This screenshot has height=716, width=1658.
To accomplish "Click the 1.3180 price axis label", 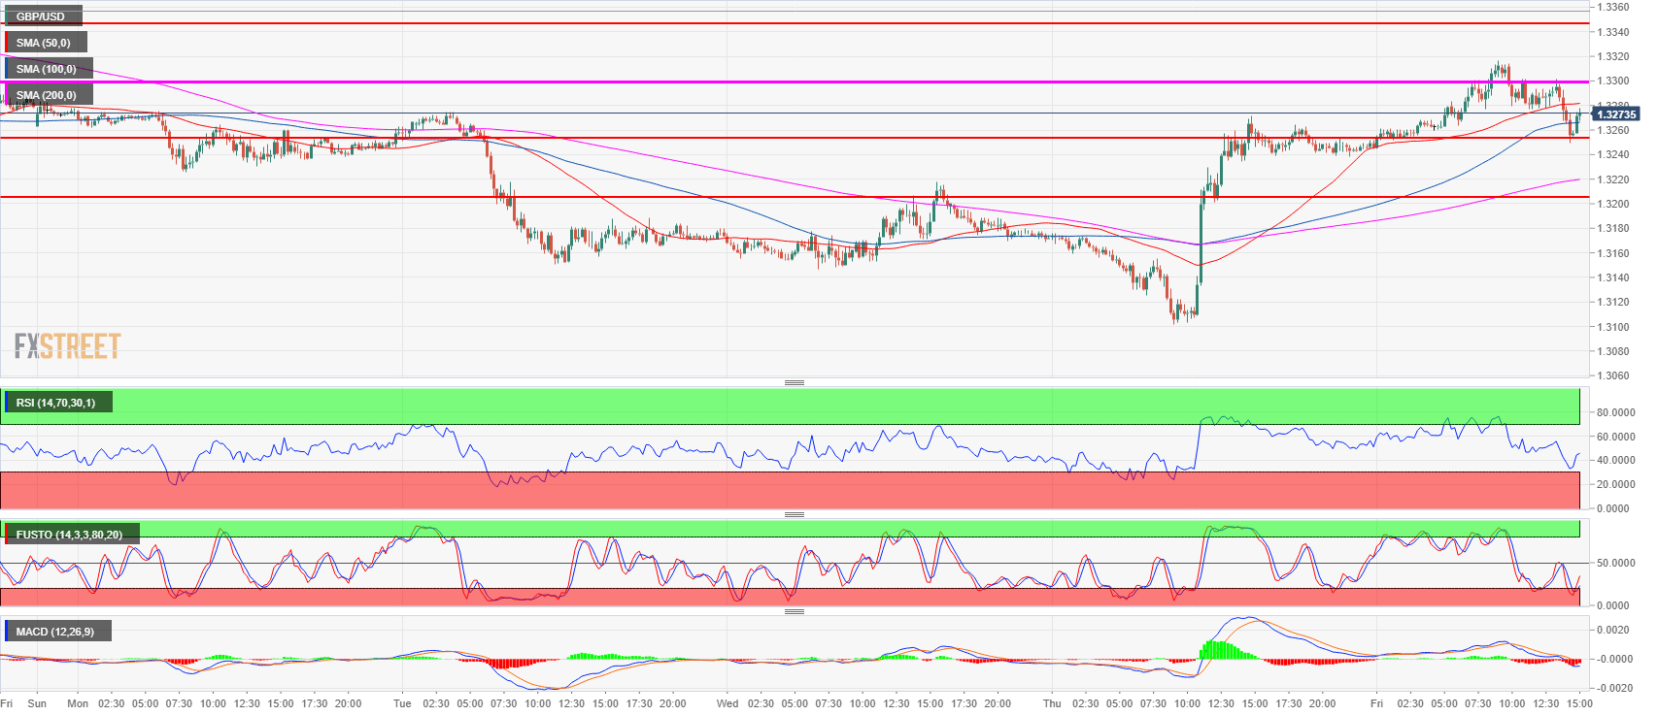I will coord(1613,228).
